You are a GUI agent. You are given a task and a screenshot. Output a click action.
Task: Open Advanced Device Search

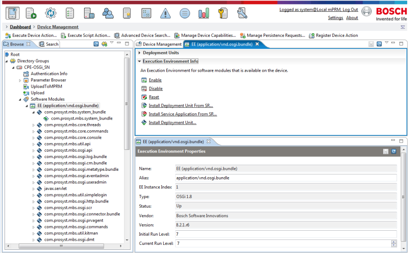pos(142,35)
